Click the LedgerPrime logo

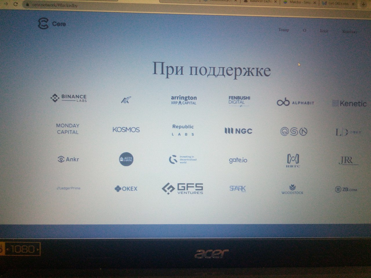[x=68, y=188]
